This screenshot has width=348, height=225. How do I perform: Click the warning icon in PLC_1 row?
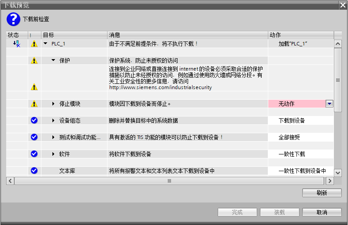click(34, 44)
